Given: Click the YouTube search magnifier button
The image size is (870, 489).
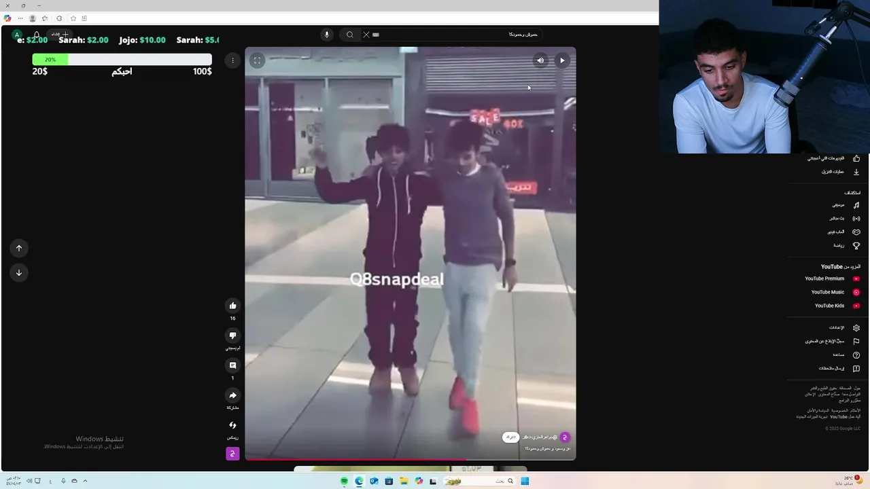Looking at the screenshot, I should click(x=349, y=35).
